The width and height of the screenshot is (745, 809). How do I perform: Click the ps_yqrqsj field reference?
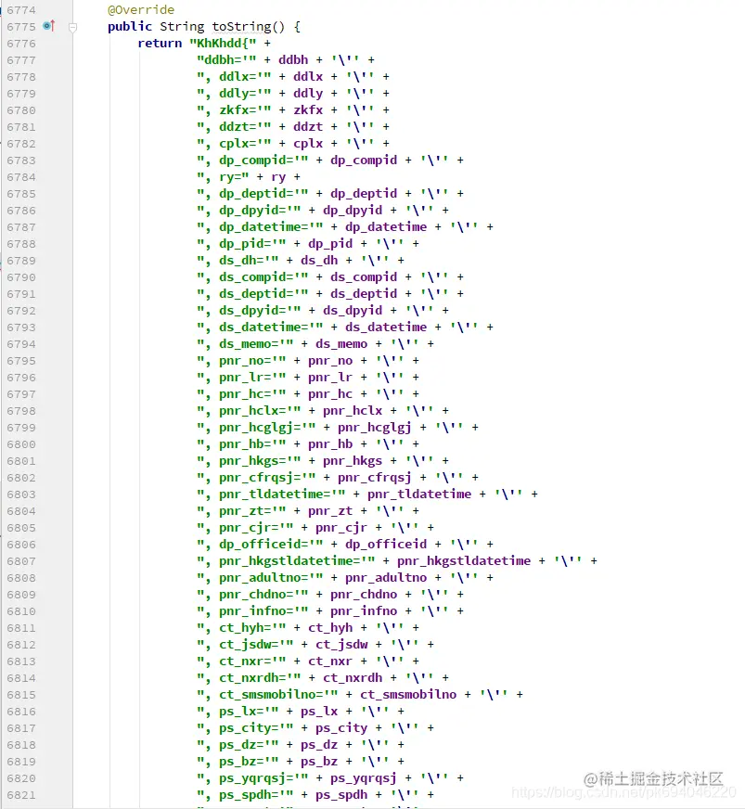click(x=364, y=778)
